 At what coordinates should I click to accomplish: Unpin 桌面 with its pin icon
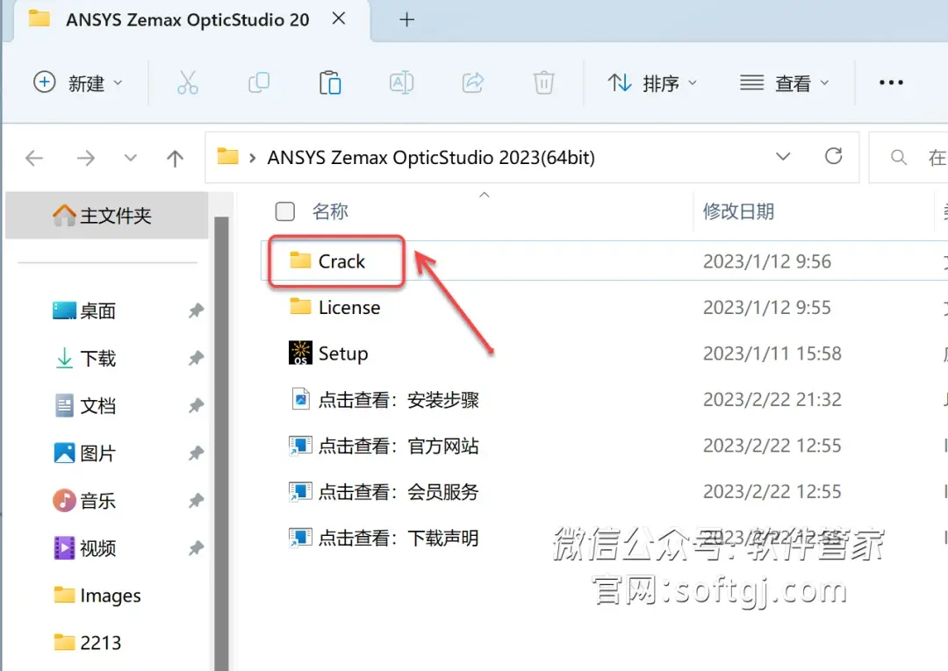[195, 311]
